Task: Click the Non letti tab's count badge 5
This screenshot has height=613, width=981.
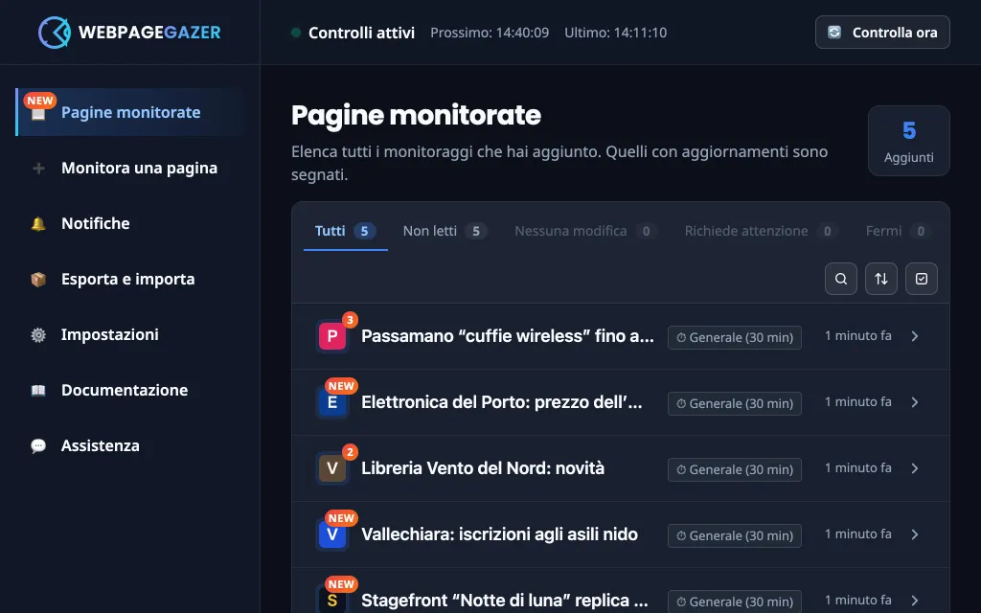Action: pyautogui.click(x=475, y=232)
